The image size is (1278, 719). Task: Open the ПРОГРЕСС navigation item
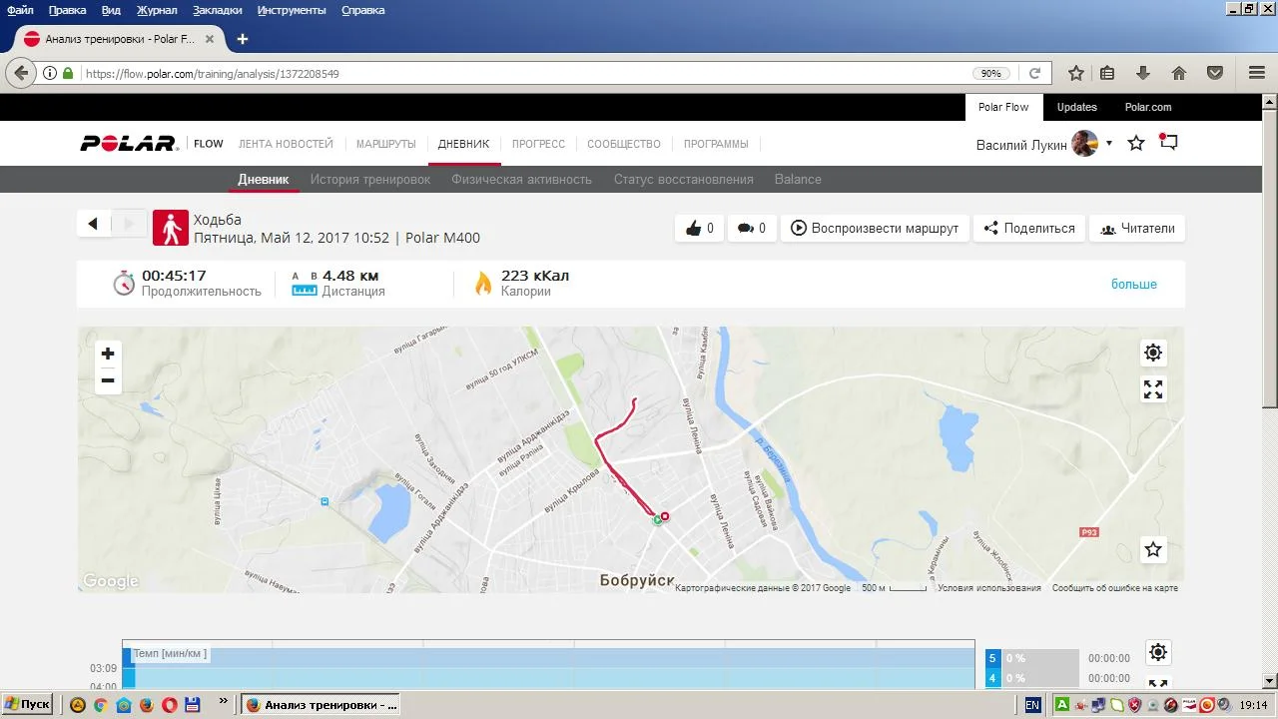(538, 144)
